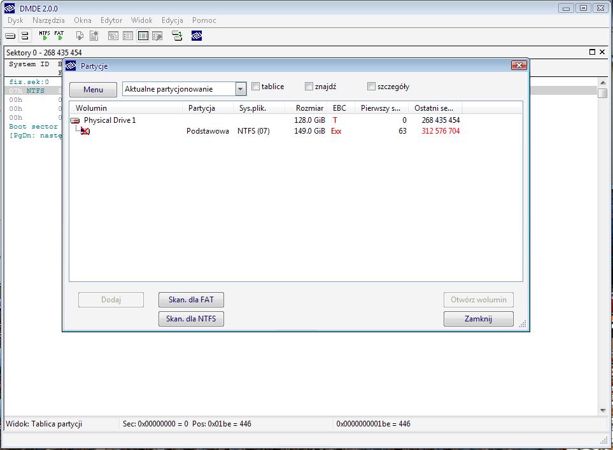Click the EBC column header

pos(342,108)
